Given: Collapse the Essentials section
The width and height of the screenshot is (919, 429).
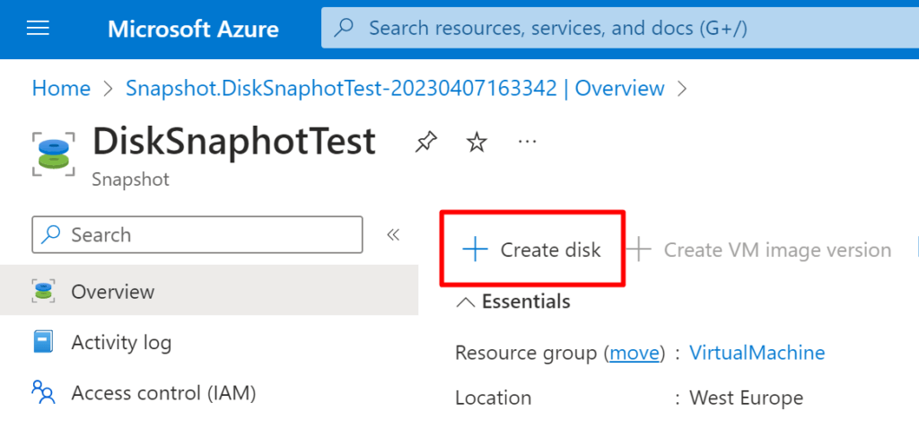Looking at the screenshot, I should 466,302.
